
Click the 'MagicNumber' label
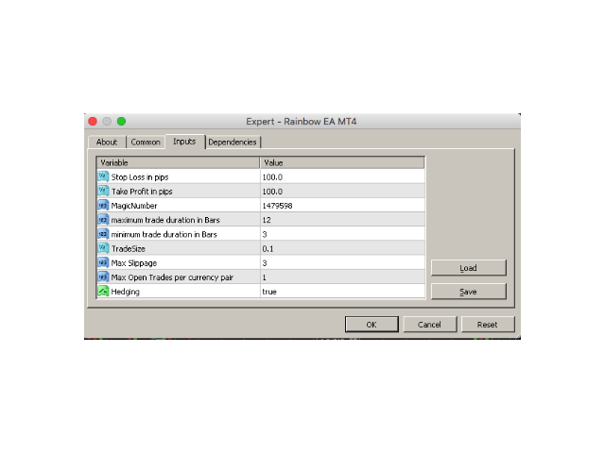pos(134,206)
